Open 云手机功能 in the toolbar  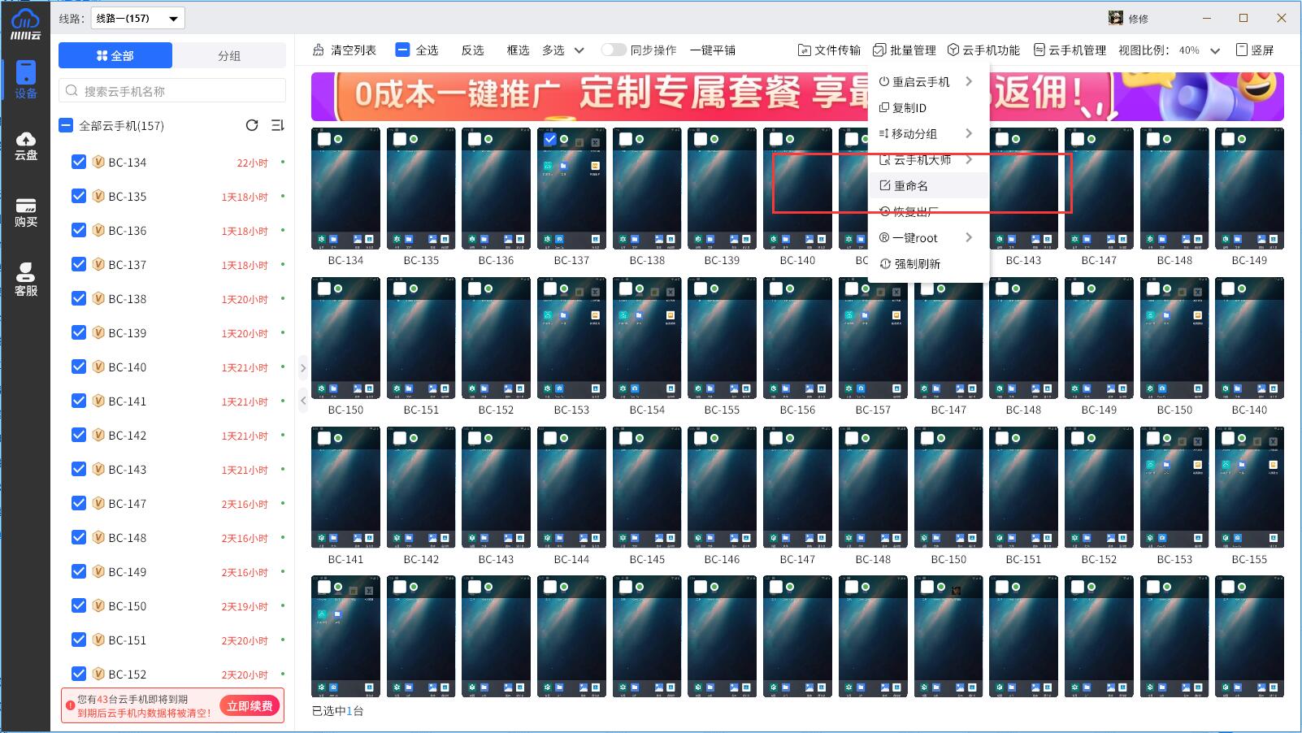click(983, 50)
